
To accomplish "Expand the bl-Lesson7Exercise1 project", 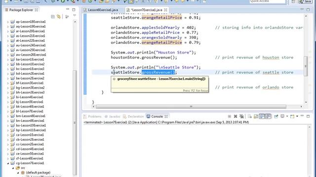I will tap(8, 112).
